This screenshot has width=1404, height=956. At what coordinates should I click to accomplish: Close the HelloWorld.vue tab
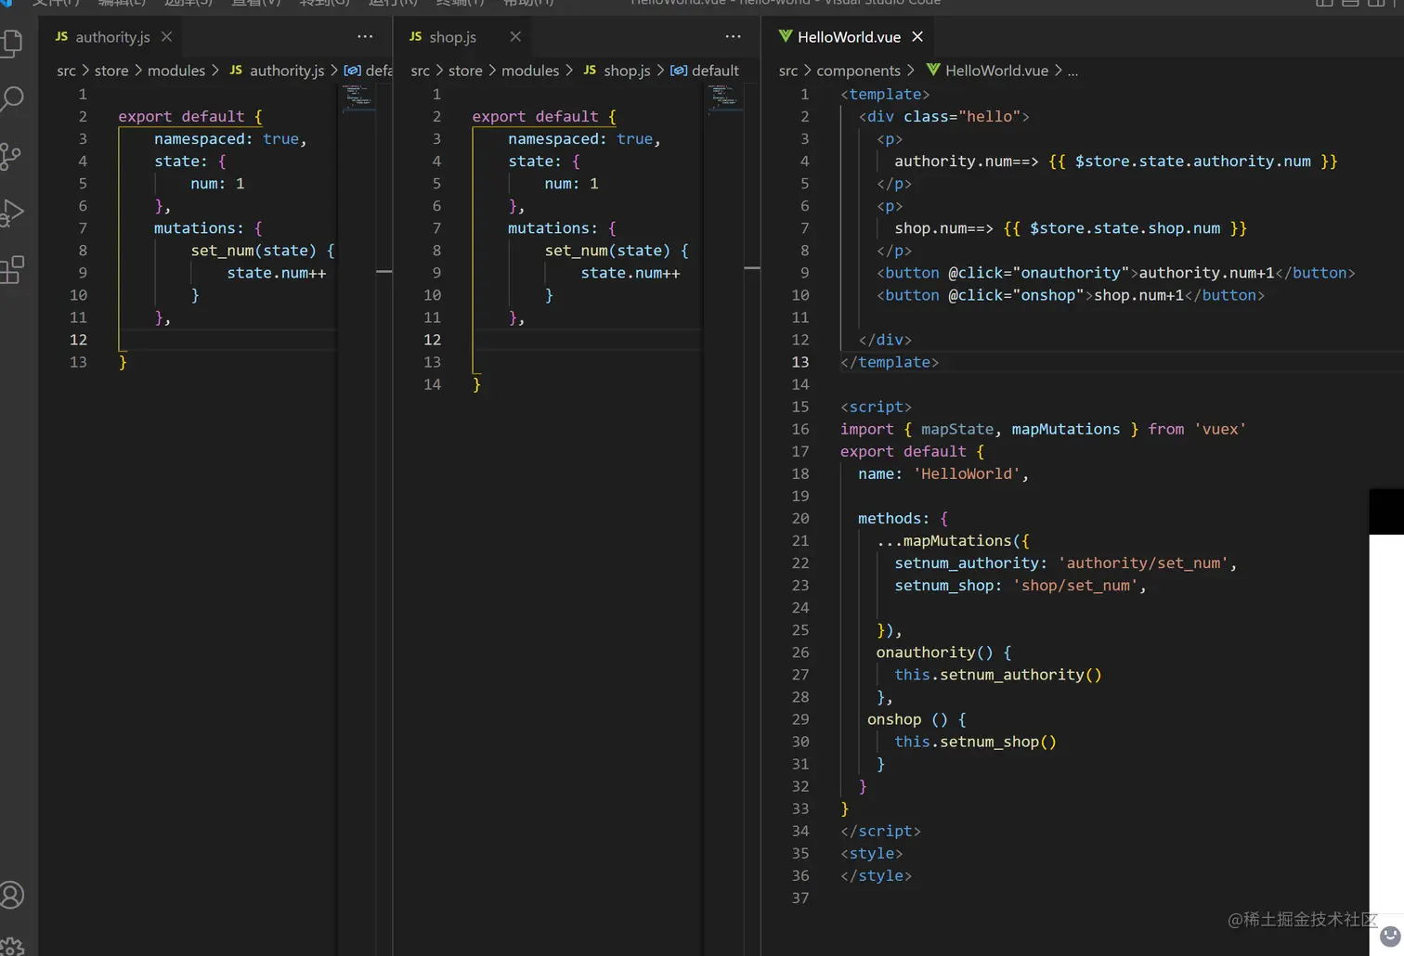click(x=917, y=36)
